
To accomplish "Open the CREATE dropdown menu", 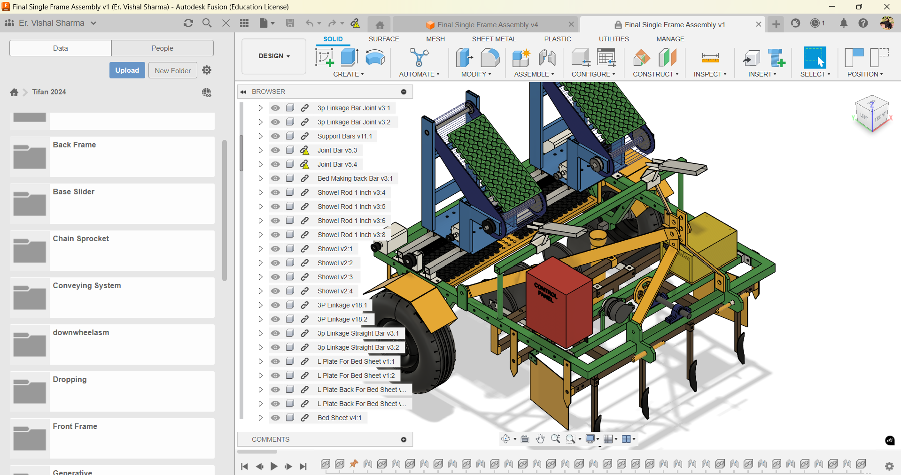I will [349, 74].
